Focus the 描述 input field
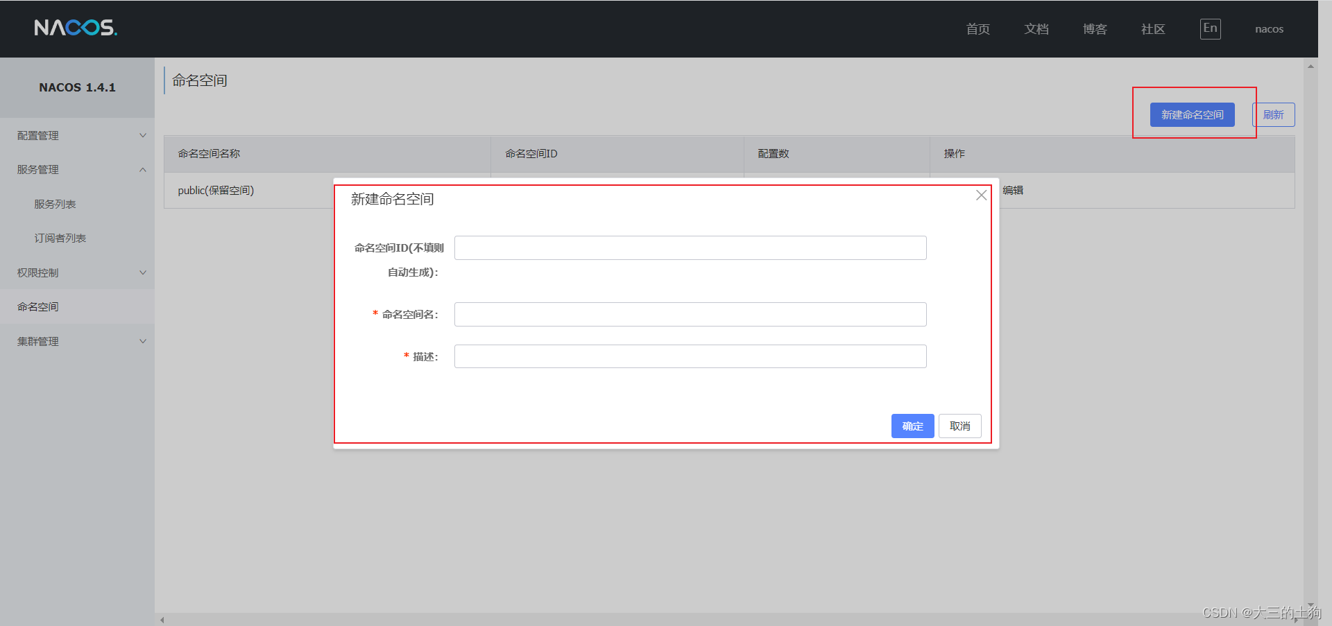 (690, 356)
